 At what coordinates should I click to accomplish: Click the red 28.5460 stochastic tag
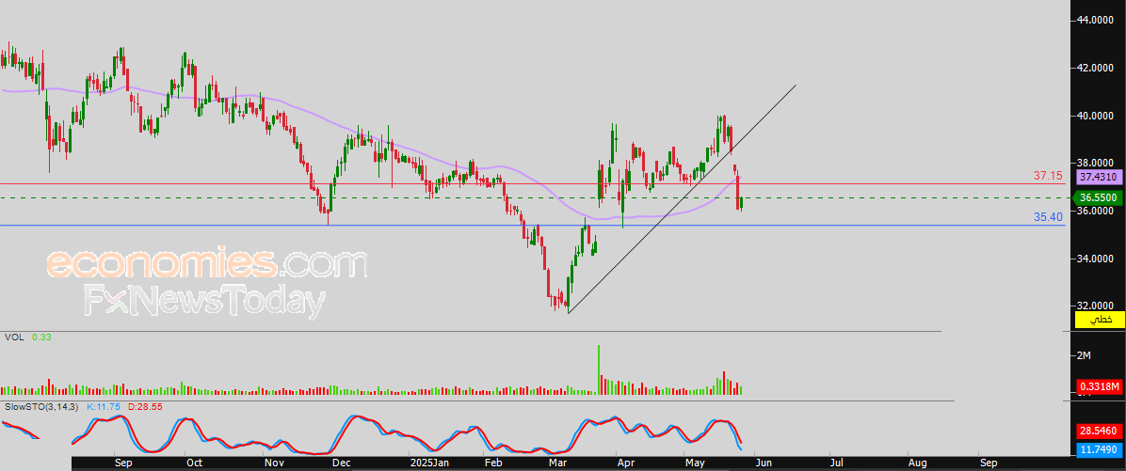[x=1100, y=431]
